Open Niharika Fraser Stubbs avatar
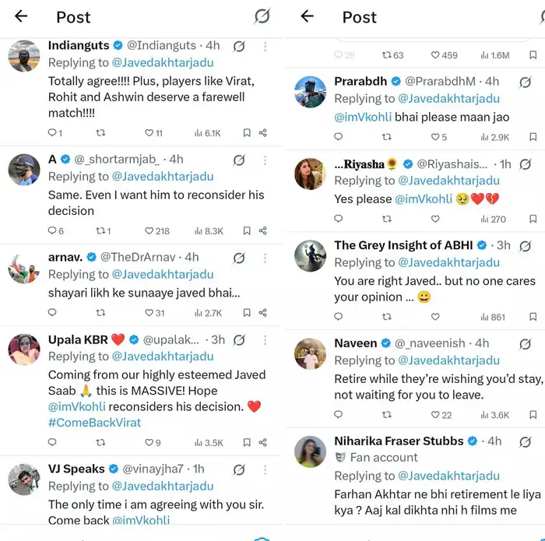Viewport: 545px width, 541px height. [310, 452]
